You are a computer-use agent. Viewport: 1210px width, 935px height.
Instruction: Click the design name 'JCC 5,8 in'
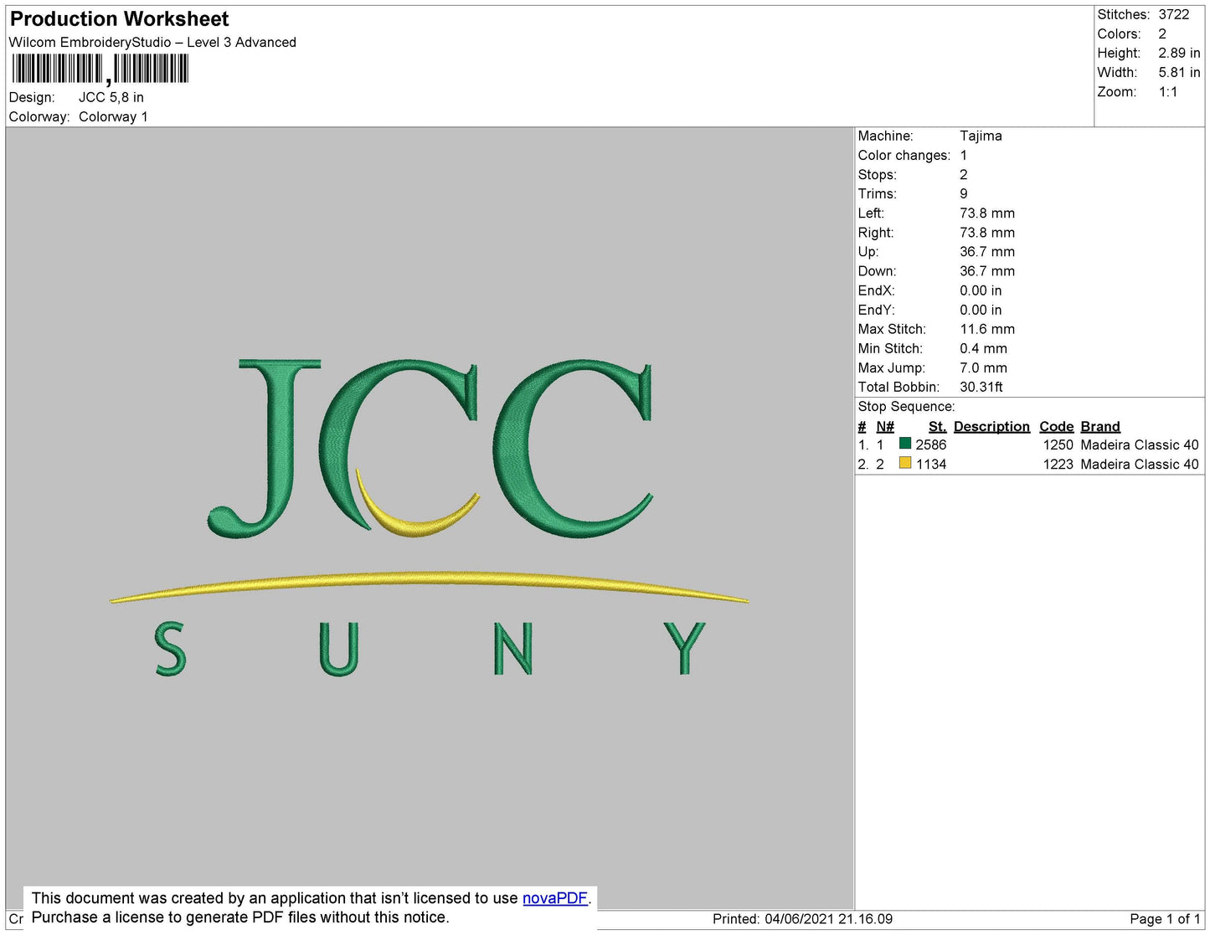click(x=111, y=97)
